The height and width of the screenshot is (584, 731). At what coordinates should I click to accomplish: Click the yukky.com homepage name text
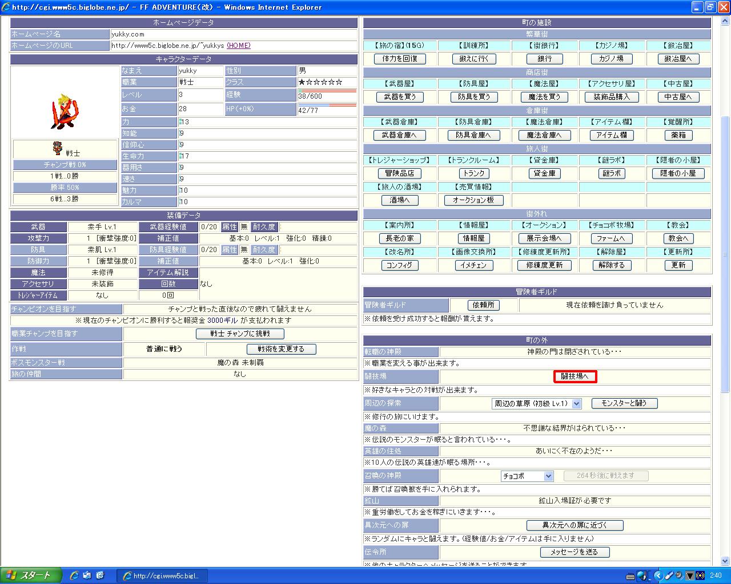(128, 34)
